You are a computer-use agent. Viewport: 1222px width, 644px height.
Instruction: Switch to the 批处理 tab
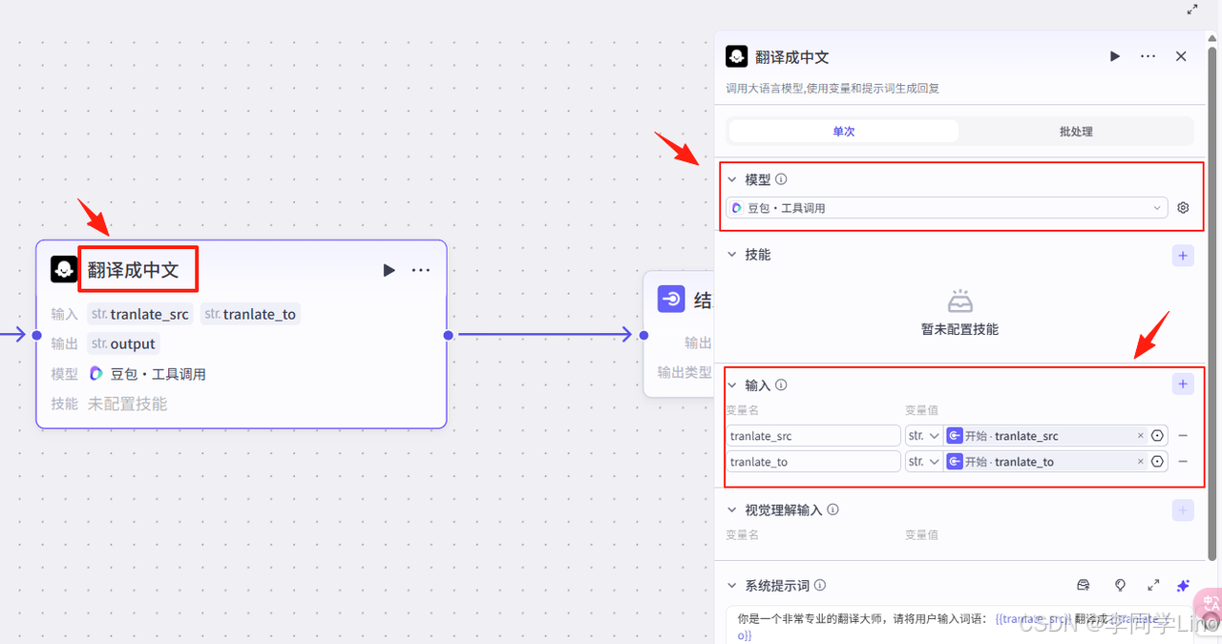click(1076, 132)
